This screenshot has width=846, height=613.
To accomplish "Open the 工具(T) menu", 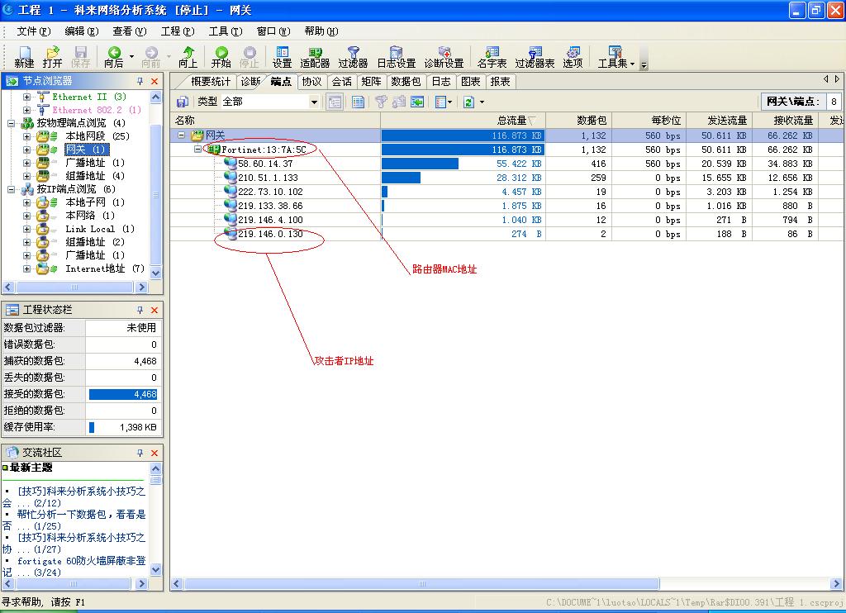I will click(225, 31).
